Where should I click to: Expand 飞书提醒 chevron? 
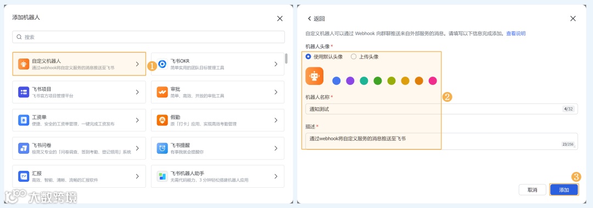click(276, 148)
